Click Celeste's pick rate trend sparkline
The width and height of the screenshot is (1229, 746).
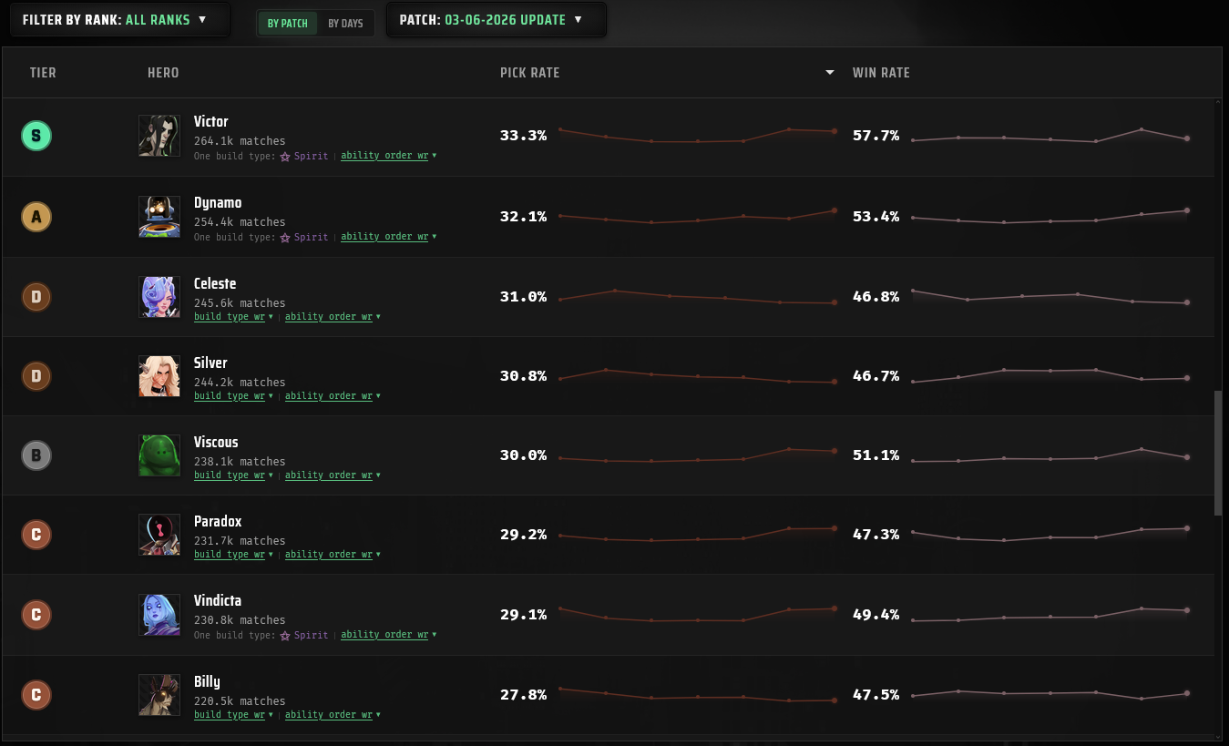pos(698,297)
